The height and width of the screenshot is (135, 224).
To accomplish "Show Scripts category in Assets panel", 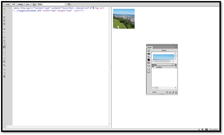I will pos(149,66).
